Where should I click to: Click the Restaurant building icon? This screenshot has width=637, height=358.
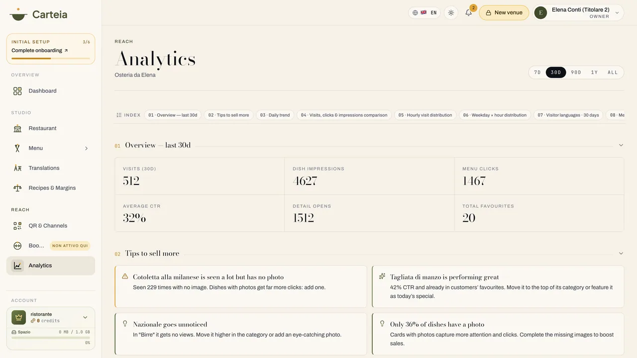point(17,128)
